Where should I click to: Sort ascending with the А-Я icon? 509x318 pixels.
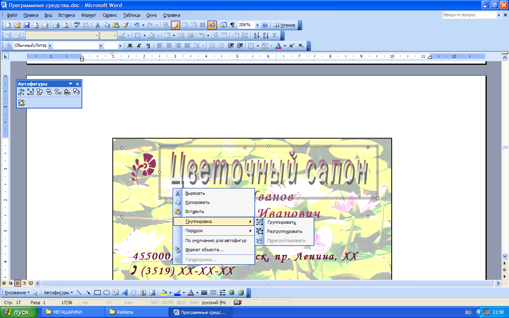point(256,35)
